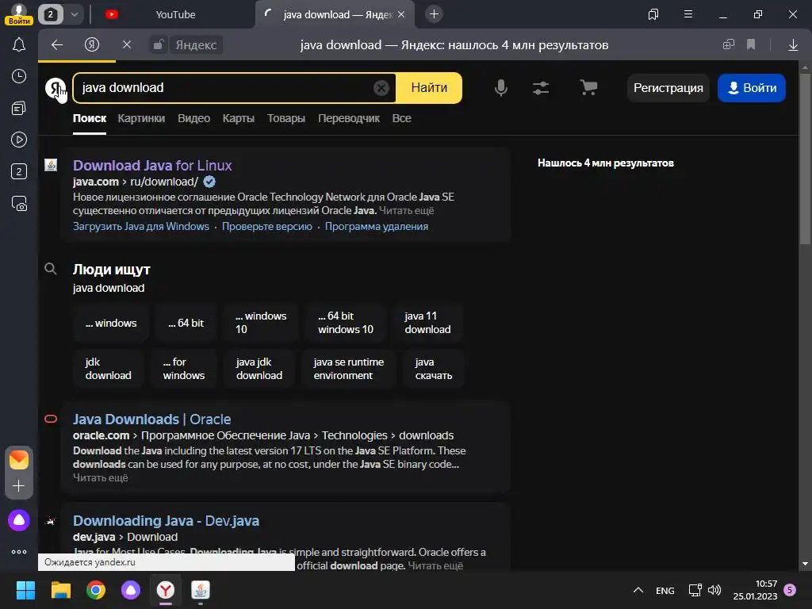The image size is (812, 609).
Task: Select the ... 64 bit windows 10 suggestion
Action: [346, 323]
